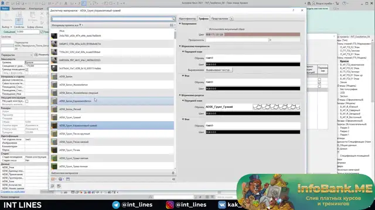Click the material search input field
375x210 pixels.
click(111, 19)
